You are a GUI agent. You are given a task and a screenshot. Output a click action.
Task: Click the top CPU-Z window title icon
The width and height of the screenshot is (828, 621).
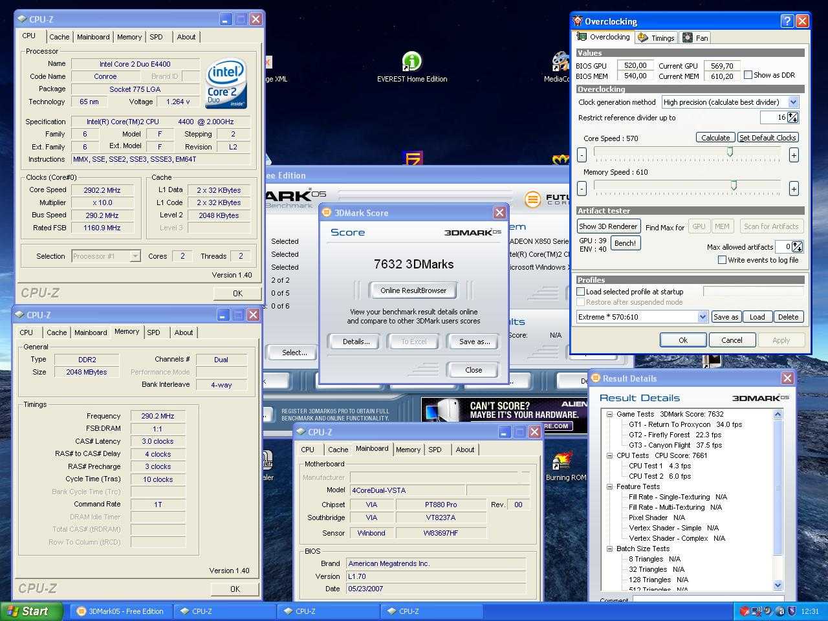tap(22, 19)
